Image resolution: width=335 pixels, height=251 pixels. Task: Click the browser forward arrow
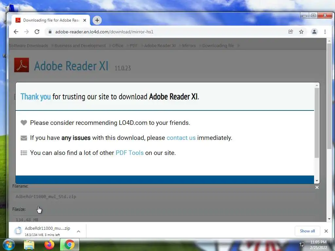[x=26, y=32]
